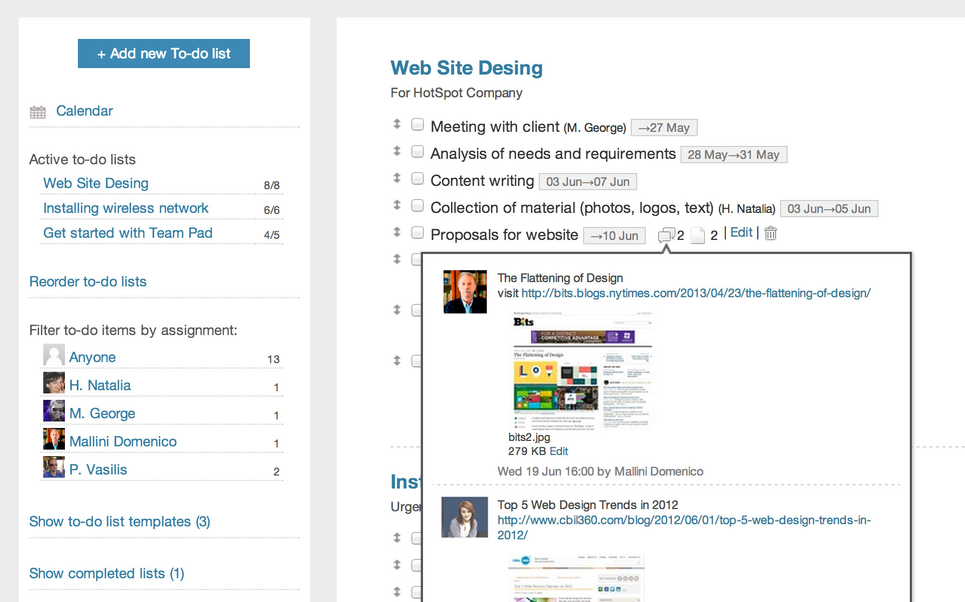
Task: Click the calendar icon in sidebar
Action: point(38,112)
